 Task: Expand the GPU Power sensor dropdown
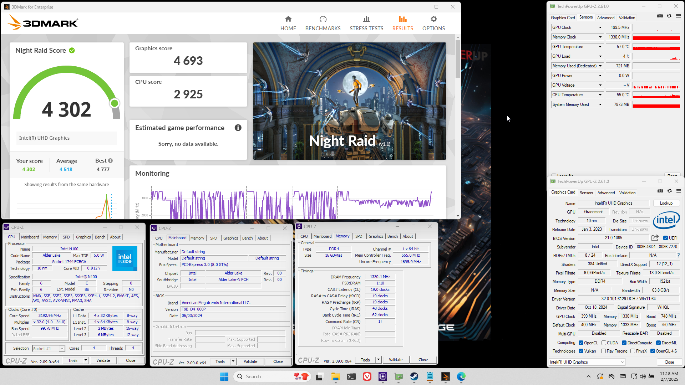click(600, 76)
